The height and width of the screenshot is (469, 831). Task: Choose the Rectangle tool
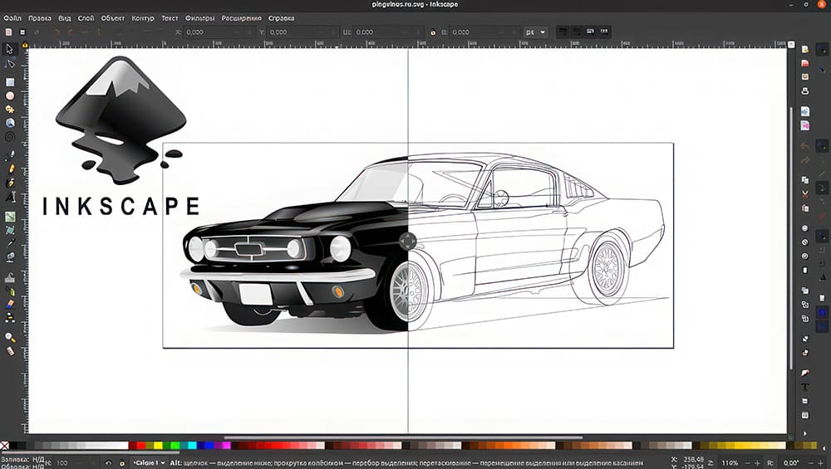point(9,82)
